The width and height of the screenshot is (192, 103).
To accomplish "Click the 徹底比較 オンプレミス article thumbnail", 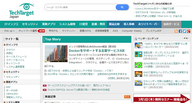I will (x=138, y=54).
